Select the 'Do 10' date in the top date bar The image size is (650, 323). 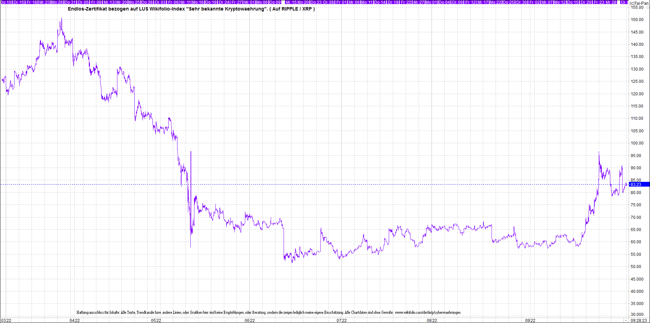pyautogui.click(x=6, y=2)
